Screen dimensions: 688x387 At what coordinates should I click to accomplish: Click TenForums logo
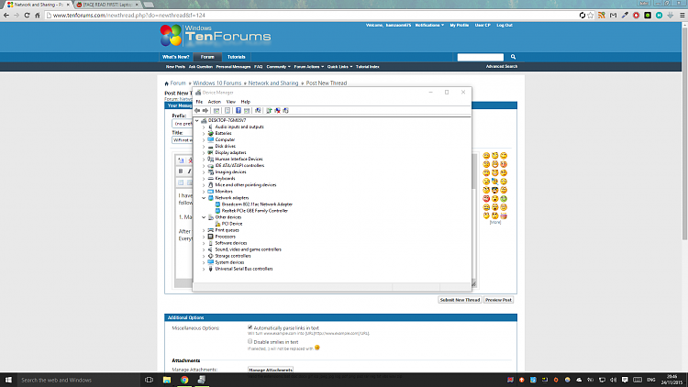pos(216,36)
